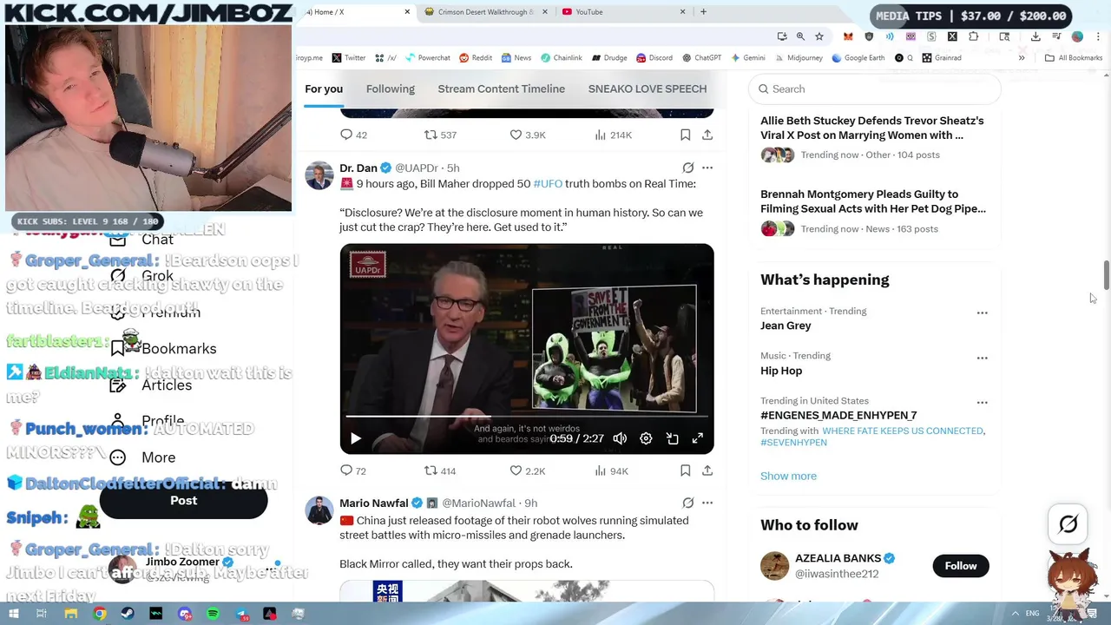1111x625 pixels.
Task: Open Bookmarks in X sidebar
Action: click(164, 349)
